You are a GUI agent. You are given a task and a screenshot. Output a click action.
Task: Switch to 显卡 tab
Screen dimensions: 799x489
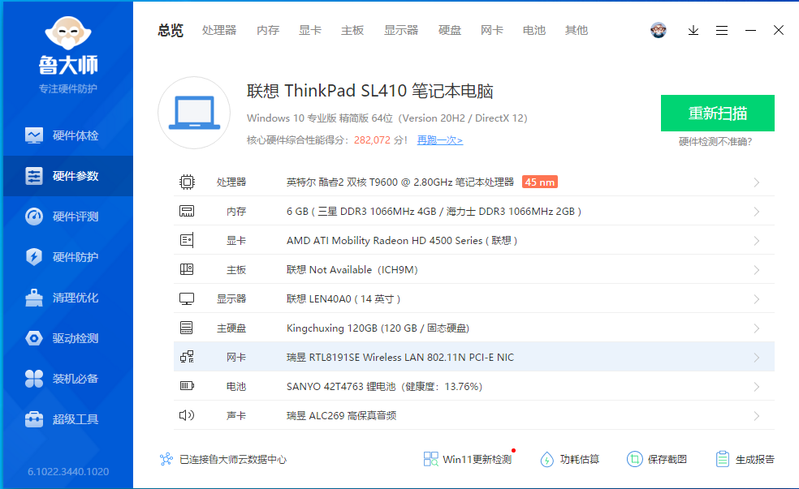click(310, 31)
